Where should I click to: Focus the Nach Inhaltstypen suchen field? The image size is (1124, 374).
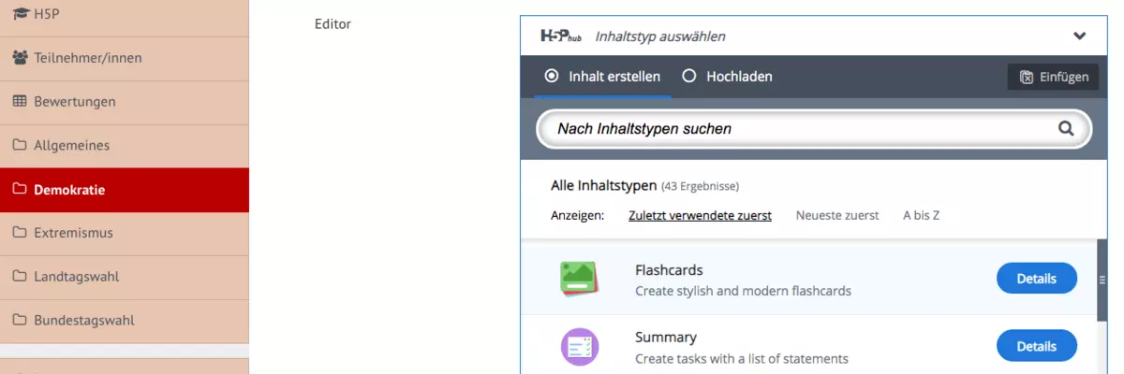click(814, 129)
